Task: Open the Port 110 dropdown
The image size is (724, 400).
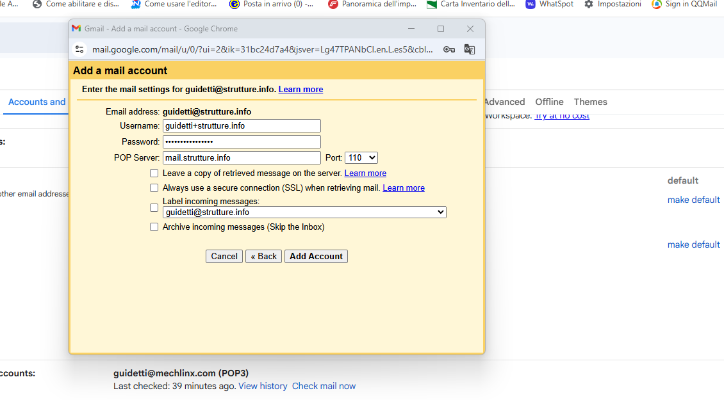Action: click(x=361, y=157)
